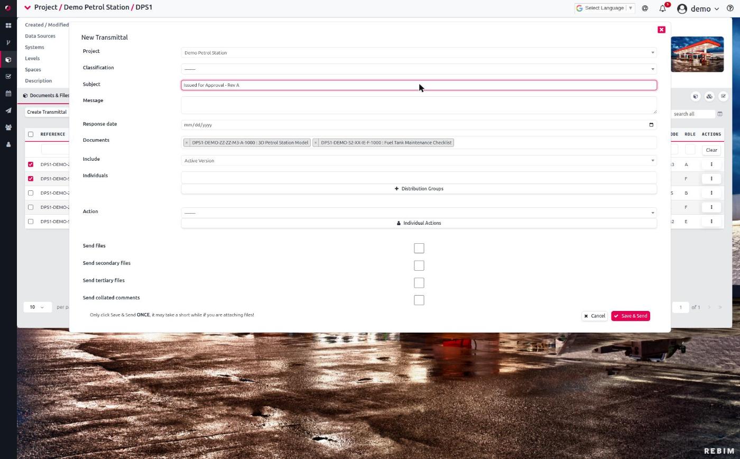
Task: Click into the Message text area
Action: click(419, 105)
